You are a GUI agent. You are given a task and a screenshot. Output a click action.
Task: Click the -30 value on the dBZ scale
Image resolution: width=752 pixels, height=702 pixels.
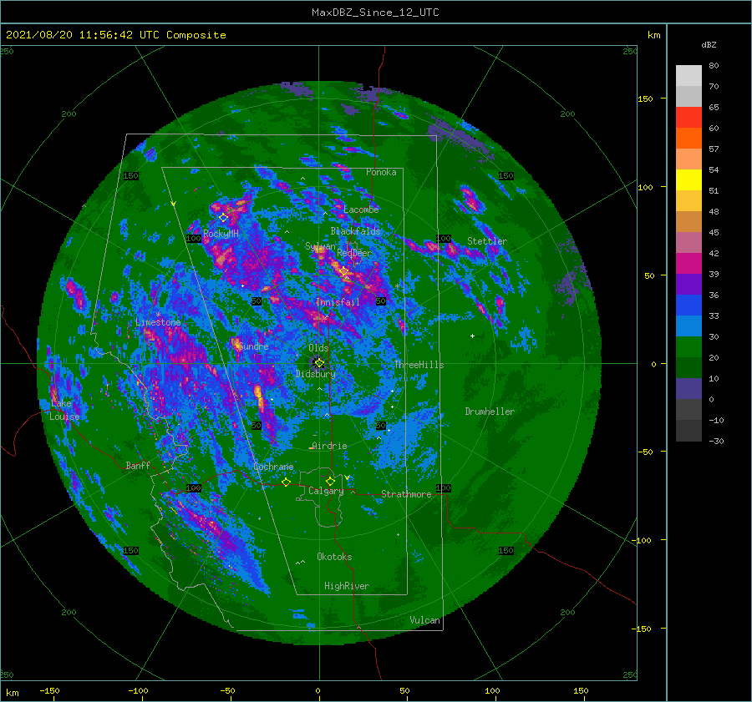(x=716, y=442)
